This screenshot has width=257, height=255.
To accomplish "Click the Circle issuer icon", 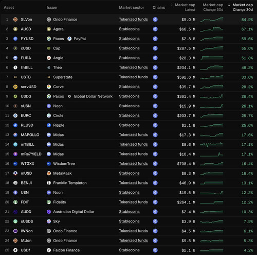I will (x=49, y=115).
